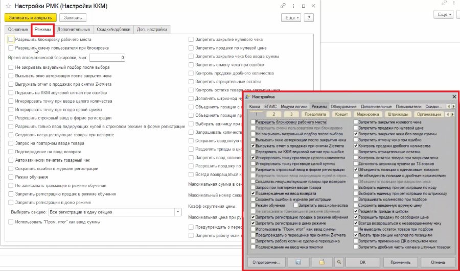Screen dimensions: 460x271
Task: Add Настройки РМК to favorites via star icon
Action: coord(9,6)
